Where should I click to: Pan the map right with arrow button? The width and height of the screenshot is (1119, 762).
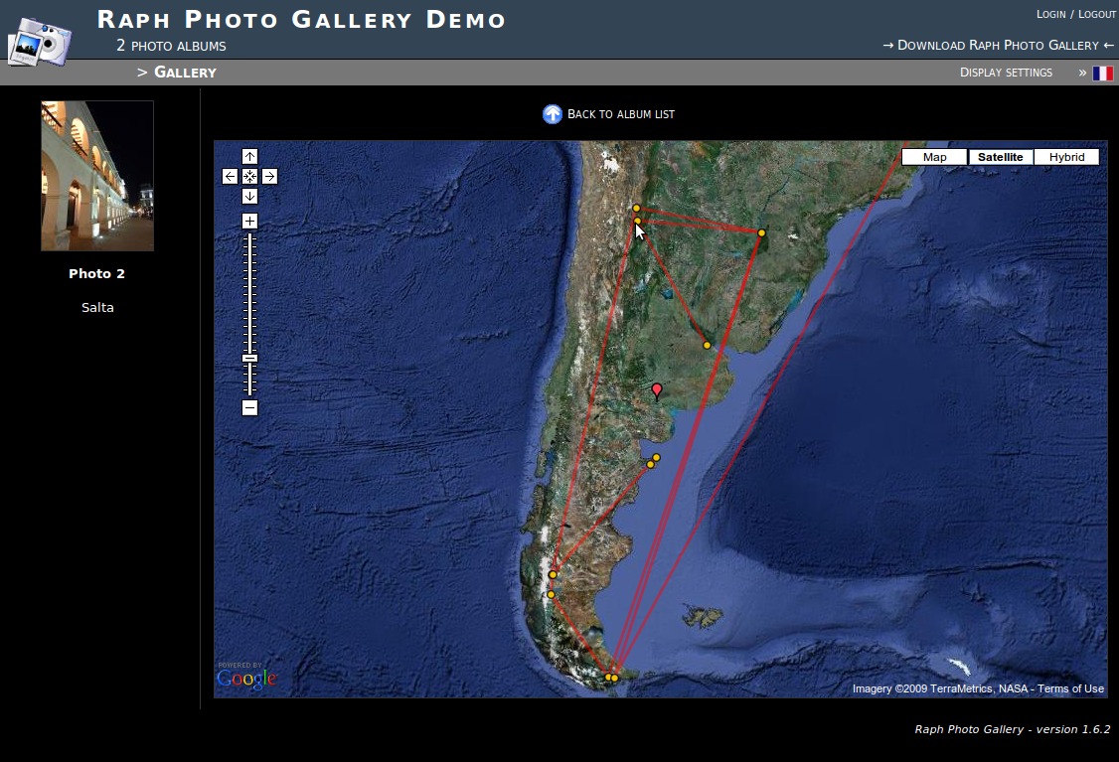pyautogui.click(x=269, y=176)
